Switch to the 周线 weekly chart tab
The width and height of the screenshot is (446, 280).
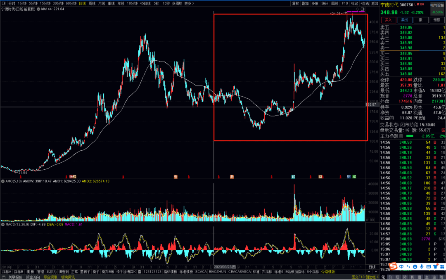pos(92,3)
